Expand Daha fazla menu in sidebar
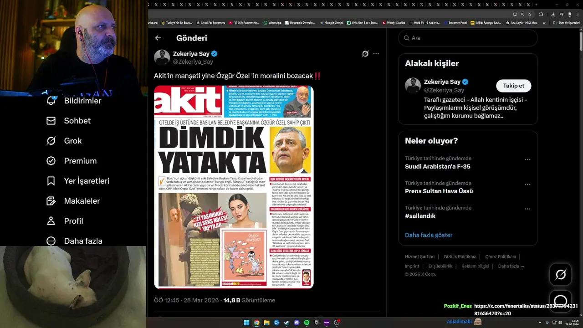This screenshot has width=583, height=328. click(x=74, y=241)
